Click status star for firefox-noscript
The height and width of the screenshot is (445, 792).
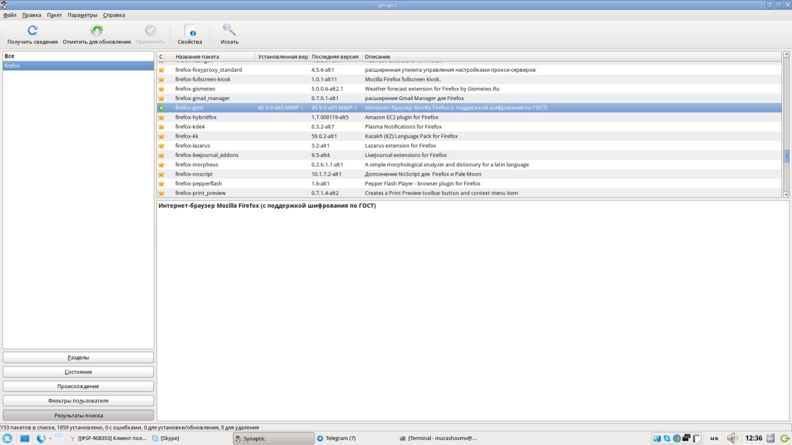(161, 174)
